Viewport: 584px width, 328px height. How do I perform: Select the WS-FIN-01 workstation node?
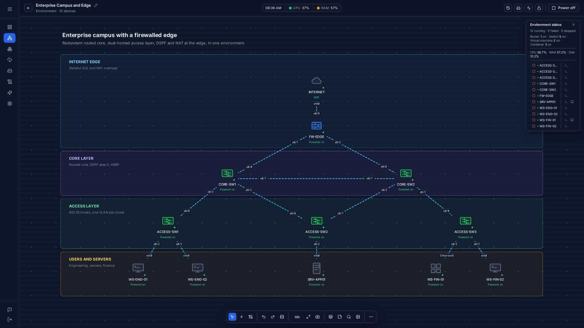pyautogui.click(x=436, y=268)
